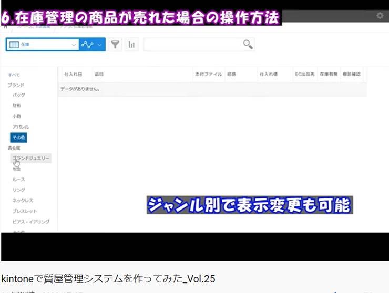Click the filter funnel icon
Viewport: 389px width, 293px height.
point(115,45)
